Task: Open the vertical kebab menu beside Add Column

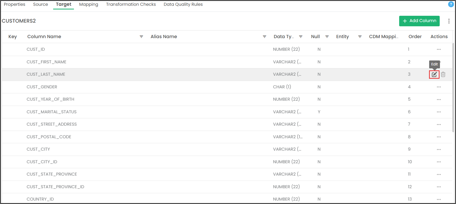Action: pyautogui.click(x=449, y=21)
